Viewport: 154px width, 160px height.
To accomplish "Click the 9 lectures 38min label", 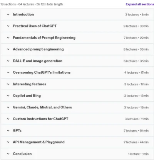I will pyautogui.click(x=136, y=26).
